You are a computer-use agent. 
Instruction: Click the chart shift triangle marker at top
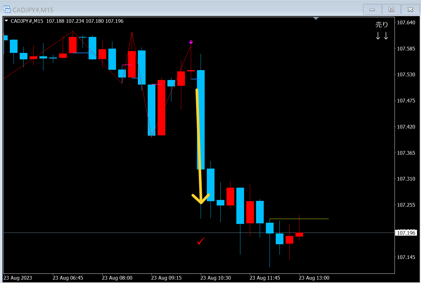(x=316, y=19)
